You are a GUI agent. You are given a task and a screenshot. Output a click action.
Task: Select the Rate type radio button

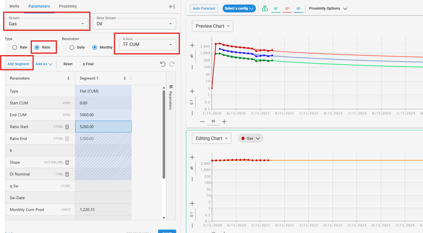15,47
